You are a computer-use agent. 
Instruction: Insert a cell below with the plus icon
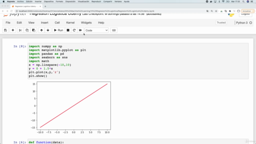point(13,30)
